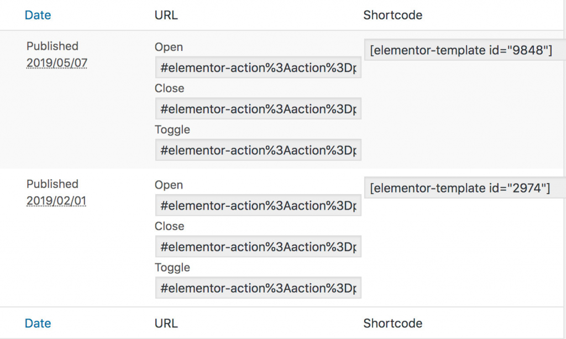
Task: Click the Toggle label in the second row
Action: [172, 268]
